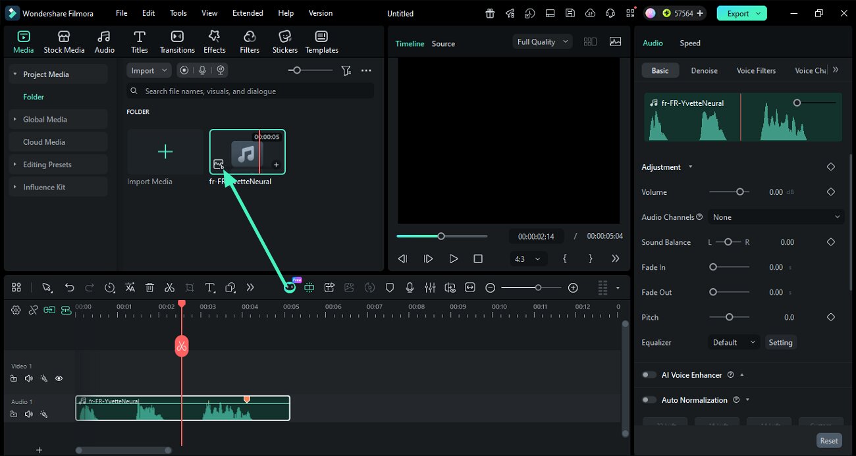
Task: Toggle Video 1 track visibility eye
Action: coord(59,378)
